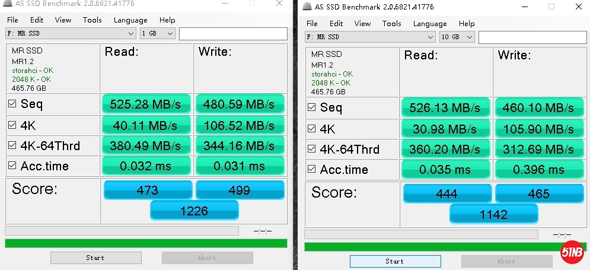Screen dimensions: 590x270
Task: Toggle the Seq checkbox in the 1 GB window
Action: click(x=12, y=104)
